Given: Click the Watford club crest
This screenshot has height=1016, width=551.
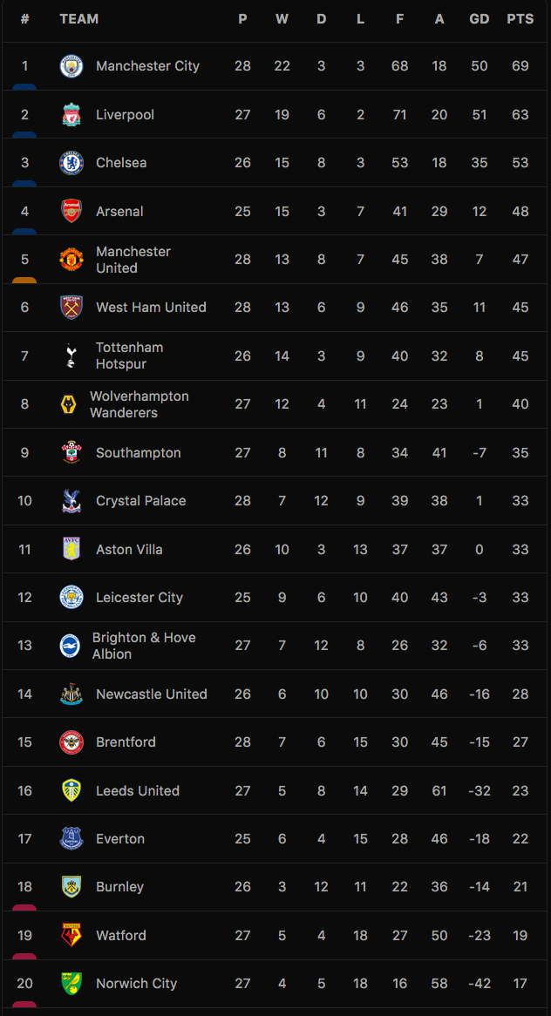Looking at the screenshot, I should tap(71, 935).
